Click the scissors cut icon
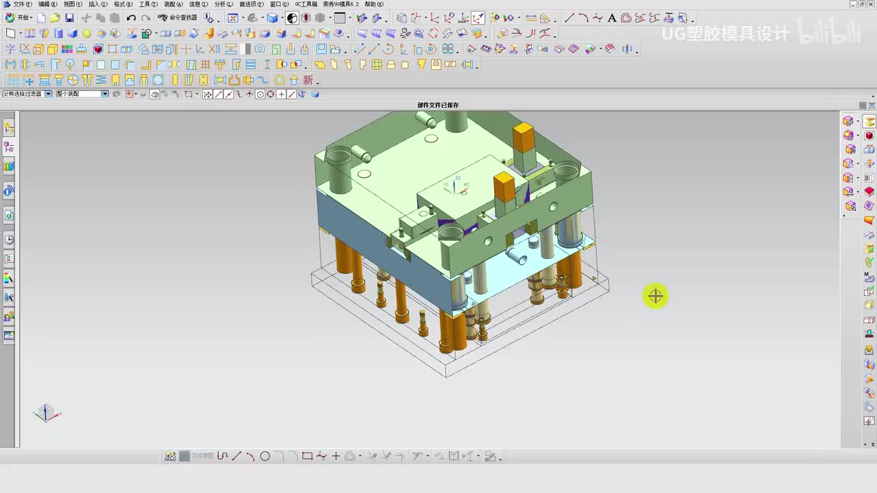 [86, 18]
